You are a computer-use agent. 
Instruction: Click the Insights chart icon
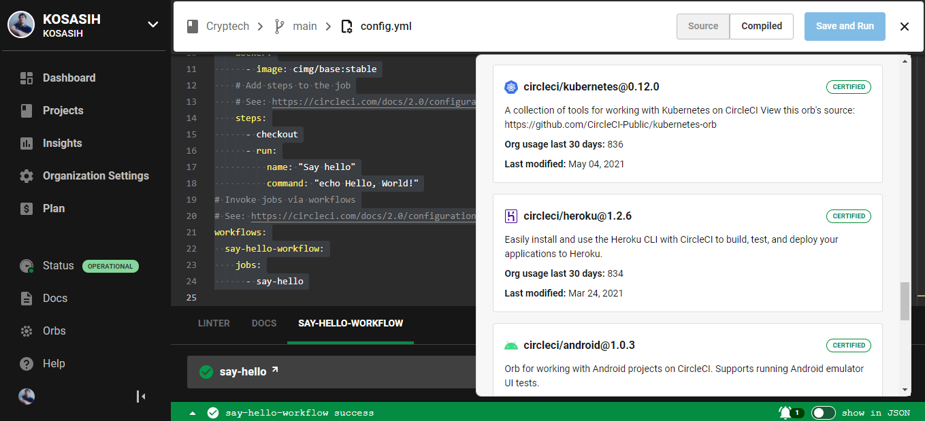pyautogui.click(x=27, y=143)
